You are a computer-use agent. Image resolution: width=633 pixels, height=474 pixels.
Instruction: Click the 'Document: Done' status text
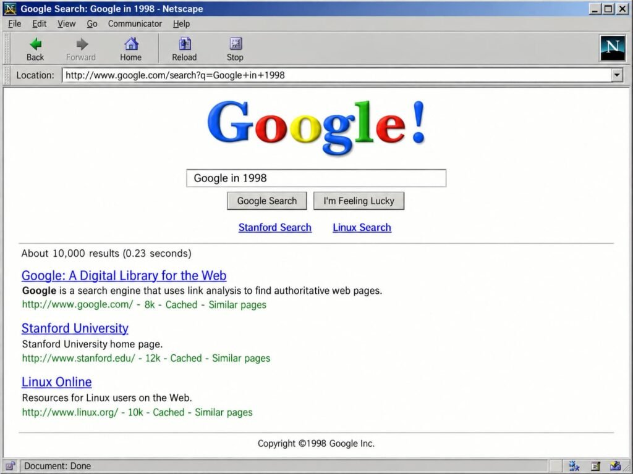57,466
